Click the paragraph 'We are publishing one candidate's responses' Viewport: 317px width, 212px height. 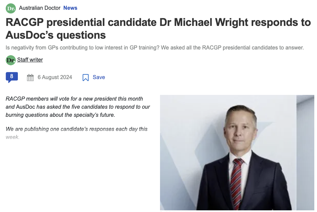(76, 129)
